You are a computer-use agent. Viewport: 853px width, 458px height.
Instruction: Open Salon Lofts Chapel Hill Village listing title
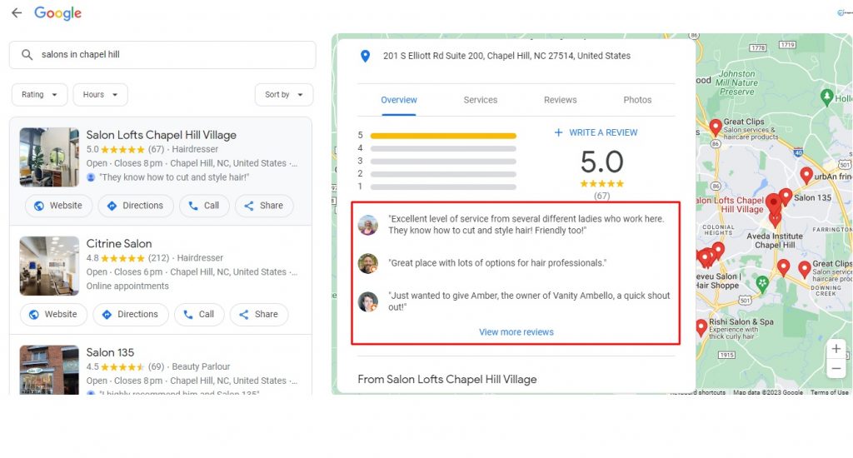(x=161, y=135)
